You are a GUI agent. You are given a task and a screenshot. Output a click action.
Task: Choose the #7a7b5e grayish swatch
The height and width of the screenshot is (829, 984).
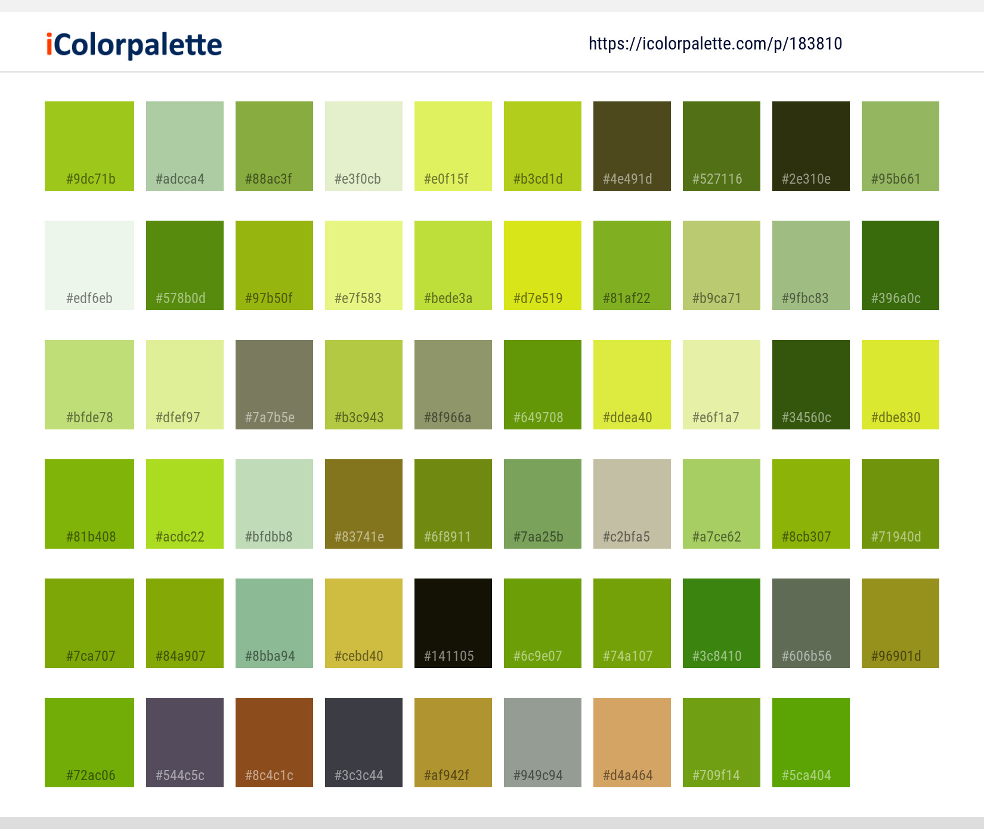click(x=274, y=385)
